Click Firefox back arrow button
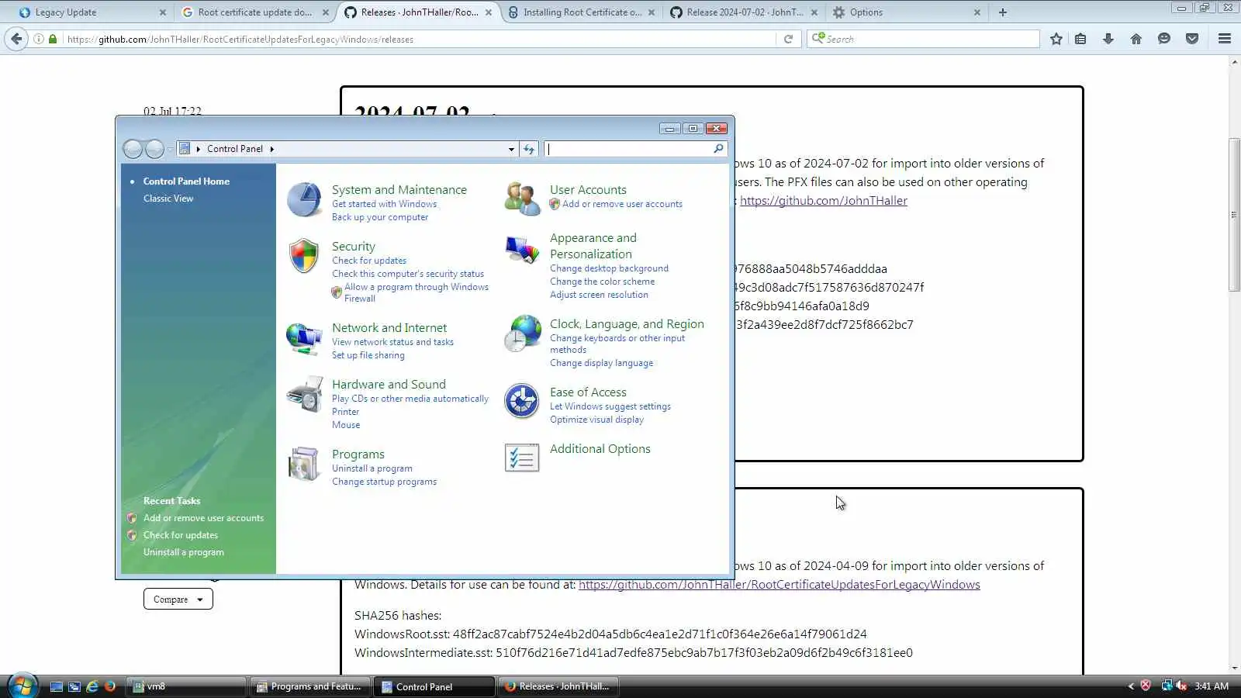The width and height of the screenshot is (1241, 698). pyautogui.click(x=16, y=39)
